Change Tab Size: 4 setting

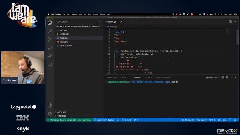click(x=201, y=120)
